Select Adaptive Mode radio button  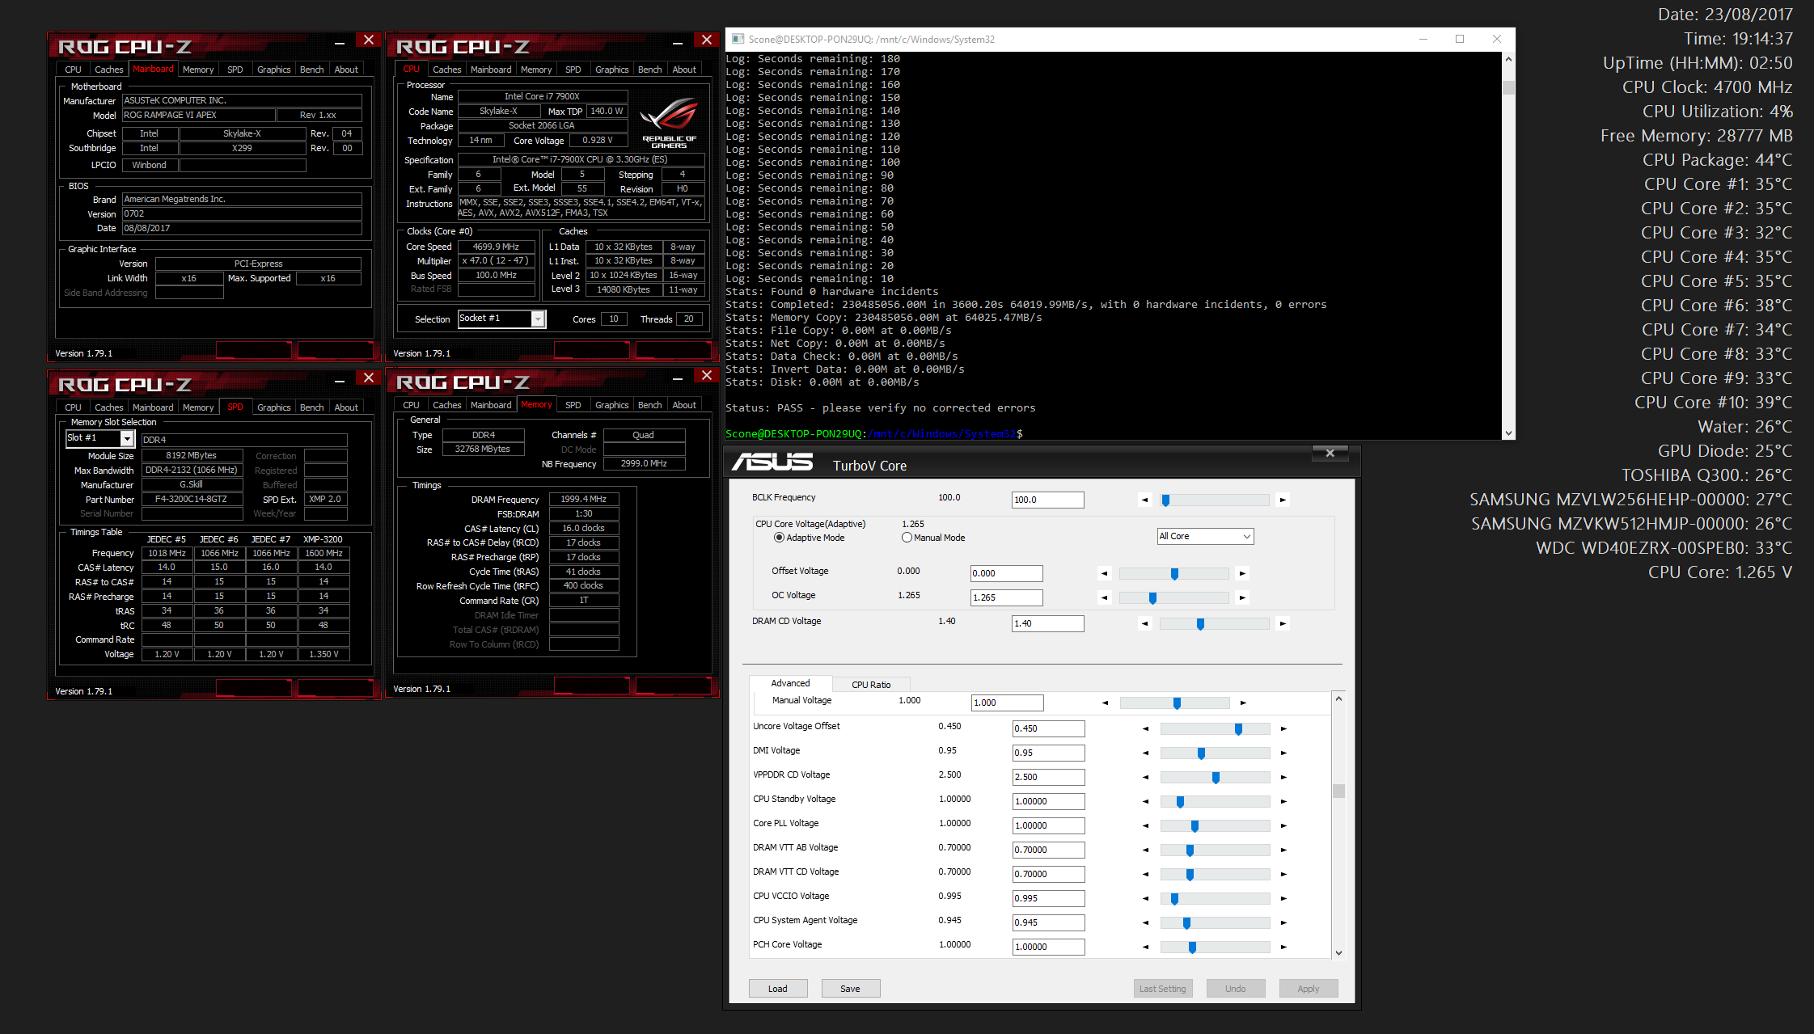779,538
